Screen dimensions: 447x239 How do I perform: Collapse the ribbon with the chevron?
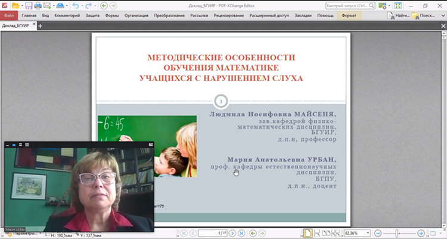coord(443,15)
